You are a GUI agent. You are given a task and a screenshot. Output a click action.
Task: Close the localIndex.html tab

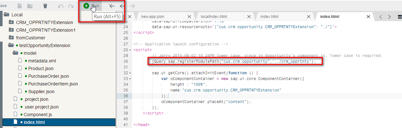click(x=249, y=17)
